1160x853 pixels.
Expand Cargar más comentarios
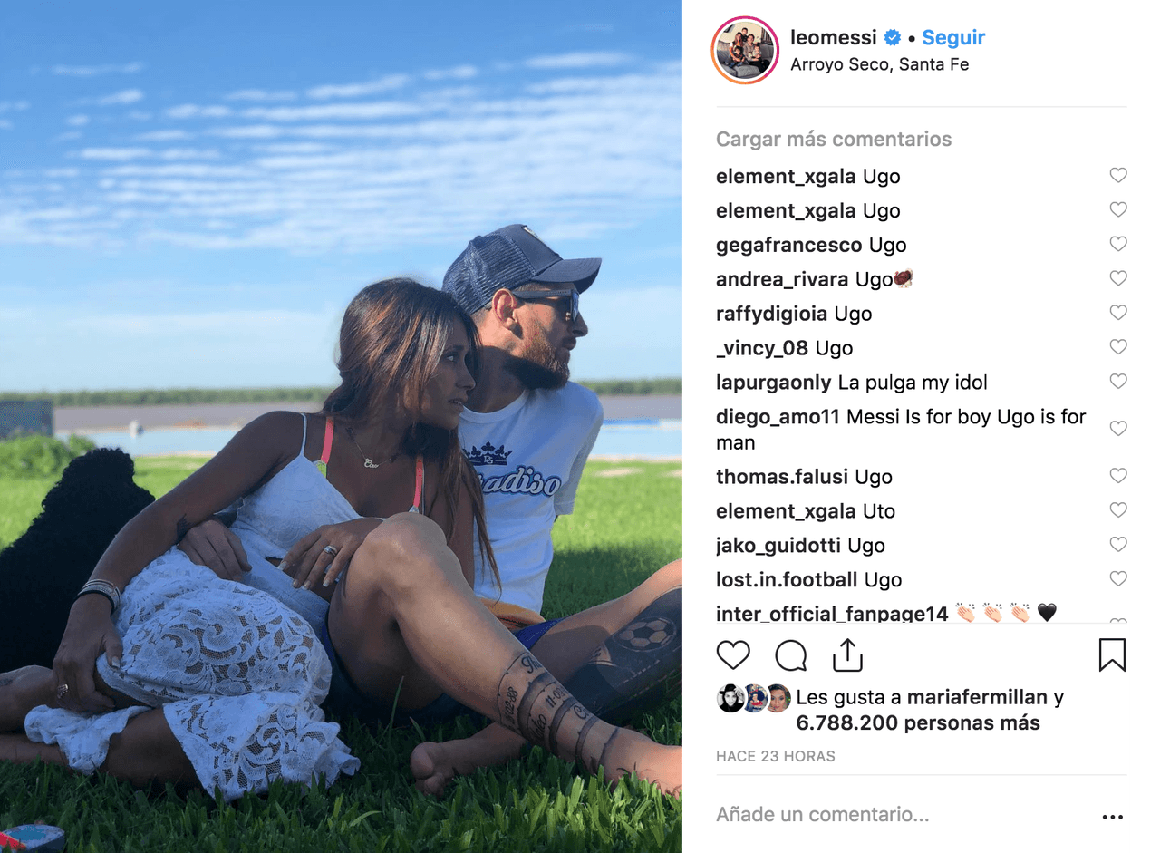tap(834, 140)
